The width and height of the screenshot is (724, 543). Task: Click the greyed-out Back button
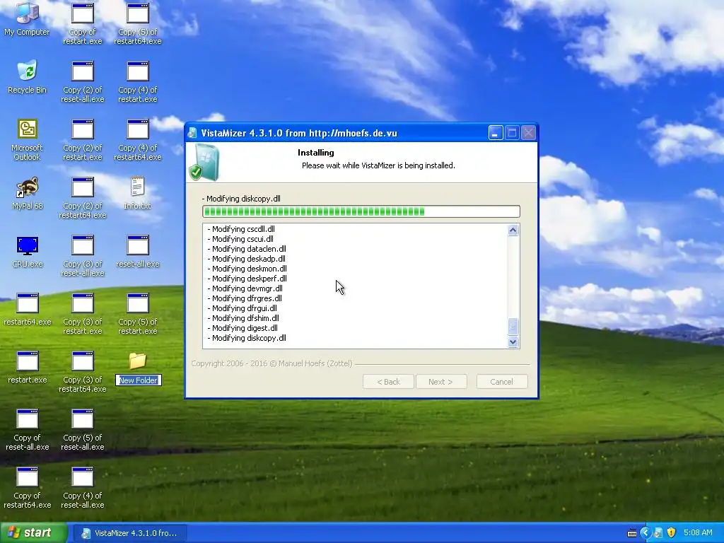pyautogui.click(x=388, y=381)
